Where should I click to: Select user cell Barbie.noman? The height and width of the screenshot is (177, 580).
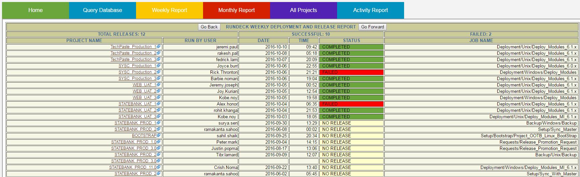tap(200, 78)
